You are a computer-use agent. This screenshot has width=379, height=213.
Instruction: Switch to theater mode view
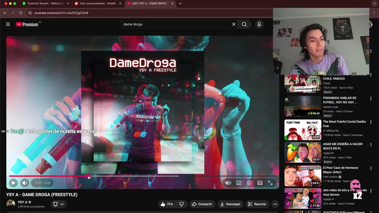click(260, 183)
